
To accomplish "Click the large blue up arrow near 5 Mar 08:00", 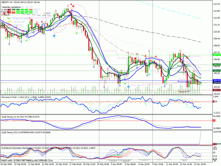I will click(128, 87).
